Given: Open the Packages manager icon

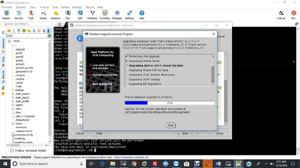Looking at the screenshot, I should coord(117,15).
